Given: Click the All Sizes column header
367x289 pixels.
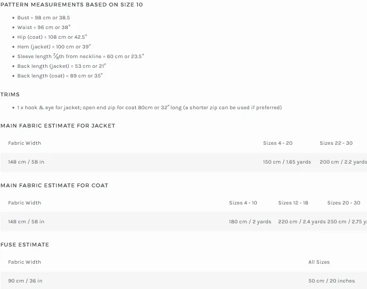Looking at the screenshot, I should pos(319,262).
